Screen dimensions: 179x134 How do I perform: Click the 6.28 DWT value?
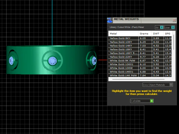(x=156, y=57)
